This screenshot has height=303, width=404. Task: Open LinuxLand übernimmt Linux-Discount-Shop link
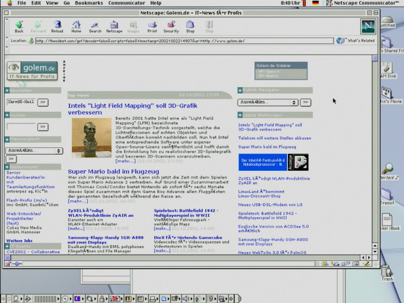pyautogui.click(x=261, y=194)
